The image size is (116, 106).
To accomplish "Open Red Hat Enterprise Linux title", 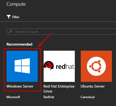I will [x=59, y=89].
